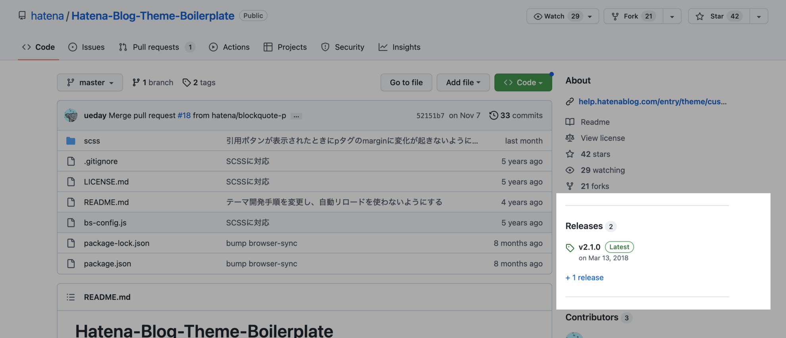Click the repository icon beside hatena
The image size is (786, 338).
point(22,15)
